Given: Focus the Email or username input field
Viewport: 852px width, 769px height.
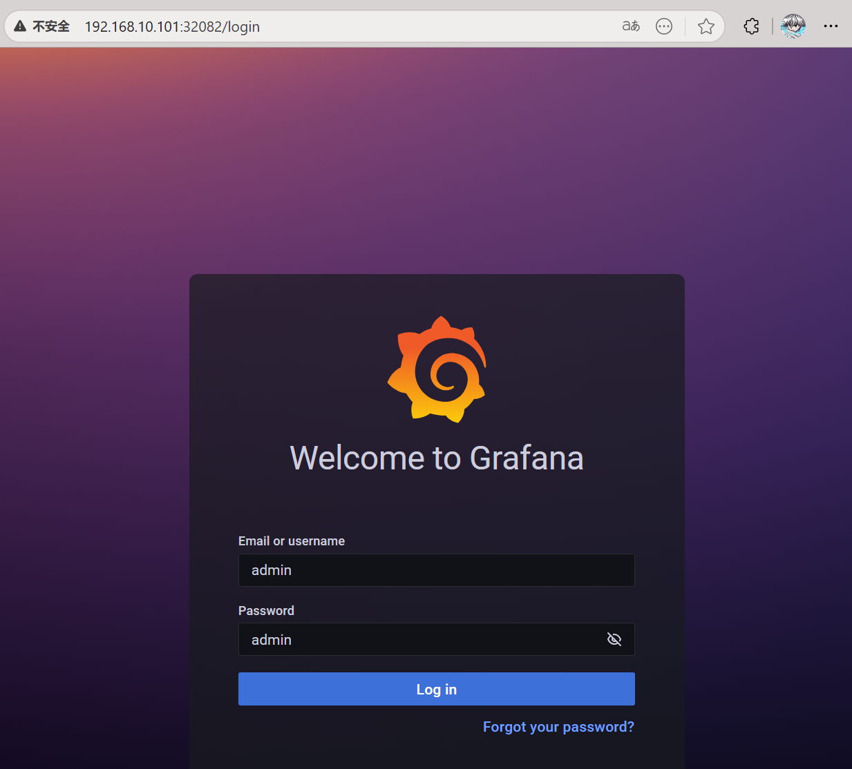Looking at the screenshot, I should 437,570.
